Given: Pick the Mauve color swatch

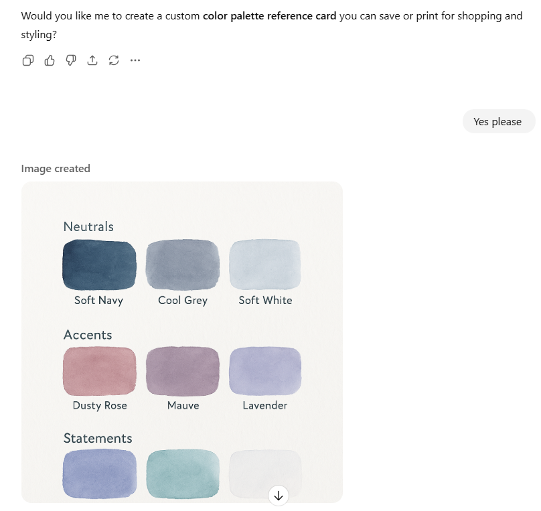Looking at the screenshot, I should [182, 370].
